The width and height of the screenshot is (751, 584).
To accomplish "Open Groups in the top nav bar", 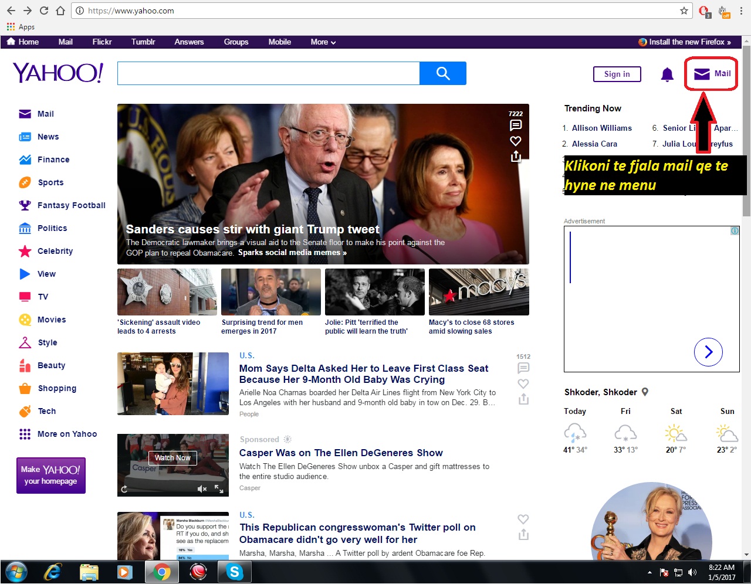I will point(236,42).
